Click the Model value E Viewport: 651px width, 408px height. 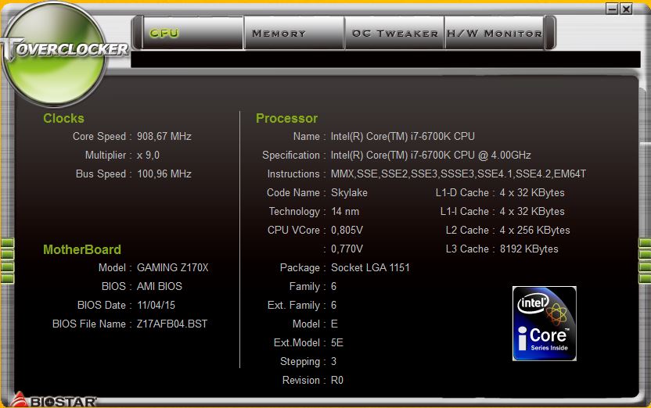pos(334,324)
